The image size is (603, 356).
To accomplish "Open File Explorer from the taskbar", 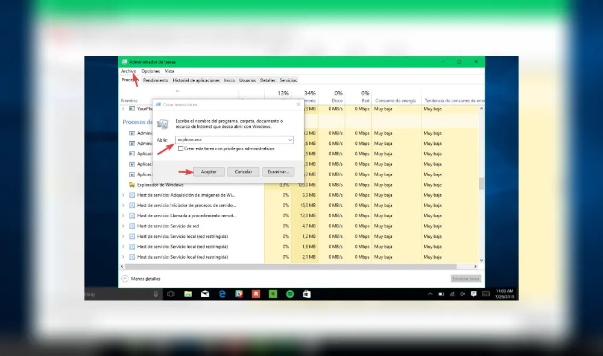I will click(x=187, y=294).
